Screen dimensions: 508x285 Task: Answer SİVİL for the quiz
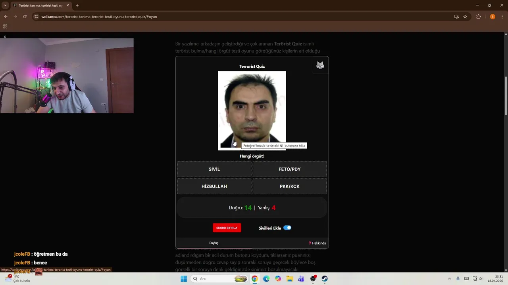coord(214,169)
